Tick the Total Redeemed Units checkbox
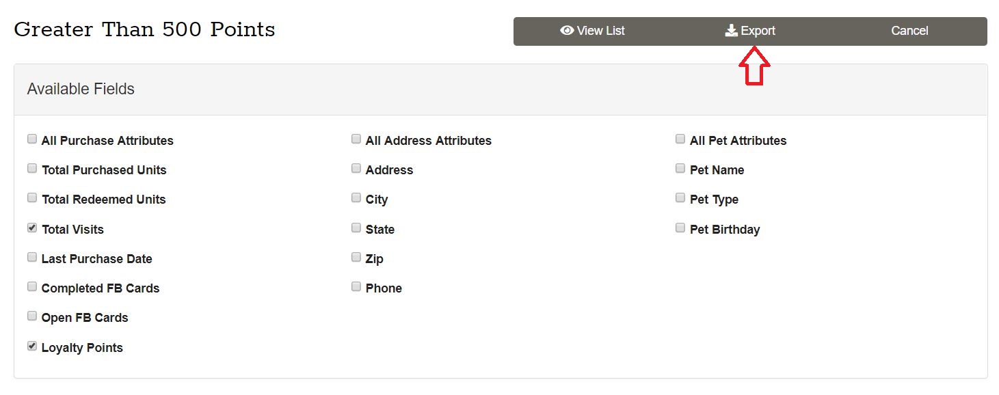The width and height of the screenshot is (999, 395). coord(32,198)
